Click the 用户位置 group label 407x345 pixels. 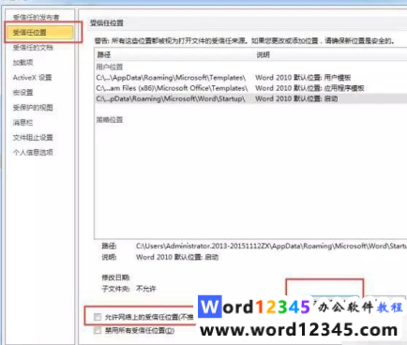110,67
